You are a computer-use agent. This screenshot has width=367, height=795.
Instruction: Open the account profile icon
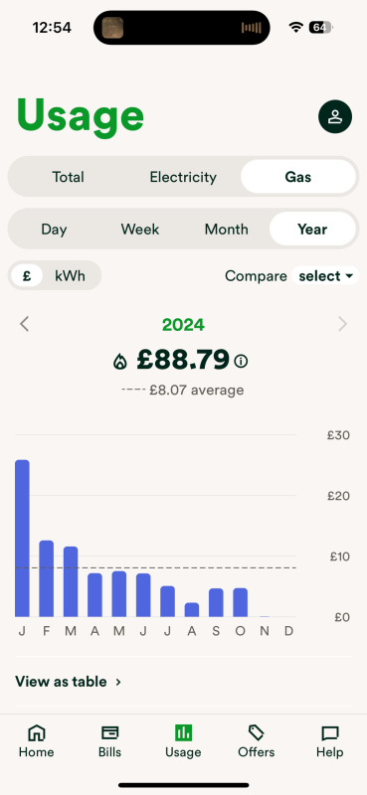pyautogui.click(x=335, y=116)
